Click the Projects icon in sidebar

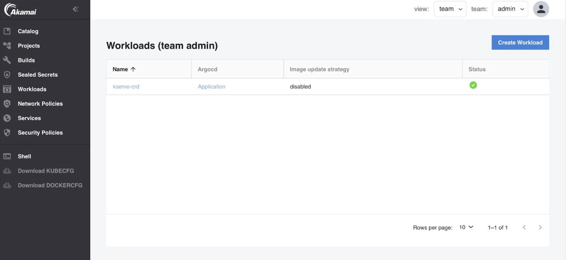coord(7,46)
